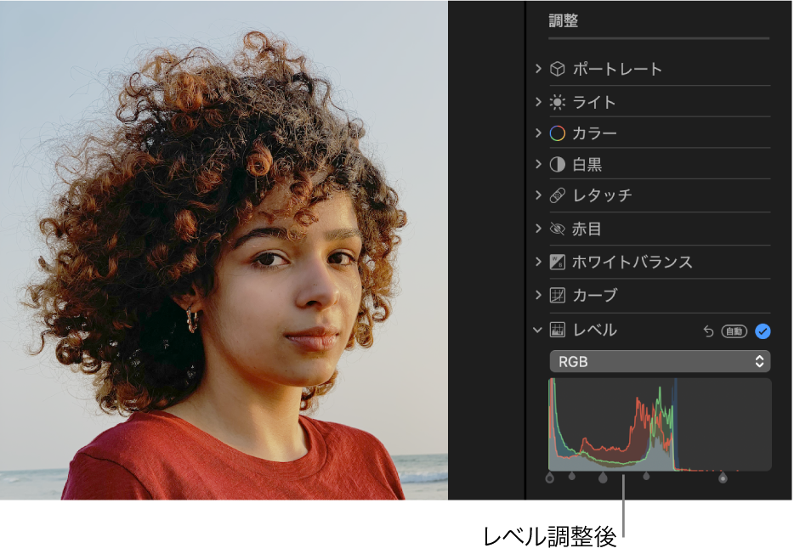Expand the ポートレート section chevron

point(538,68)
